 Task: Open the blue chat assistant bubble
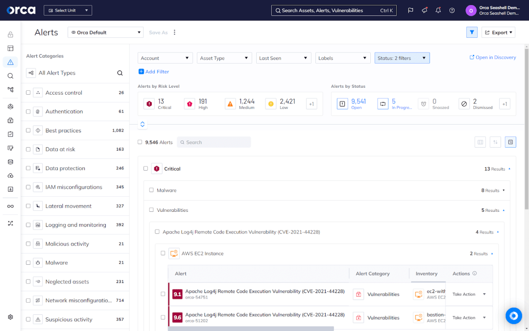pos(513,315)
